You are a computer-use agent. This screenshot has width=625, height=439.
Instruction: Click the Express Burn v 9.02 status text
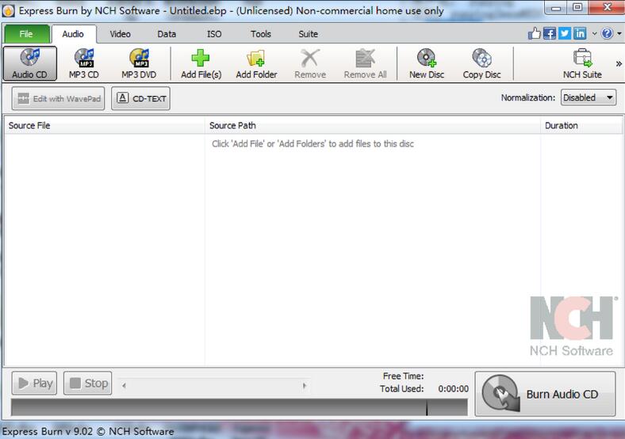pyautogui.click(x=88, y=431)
